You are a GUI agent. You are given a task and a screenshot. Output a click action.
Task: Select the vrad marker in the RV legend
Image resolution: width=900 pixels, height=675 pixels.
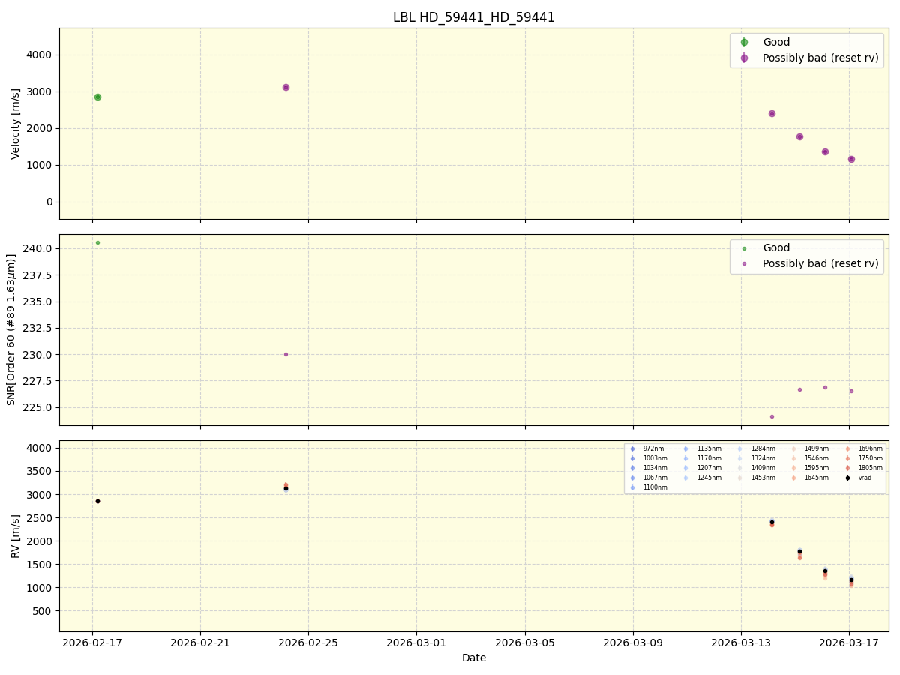tap(847, 477)
